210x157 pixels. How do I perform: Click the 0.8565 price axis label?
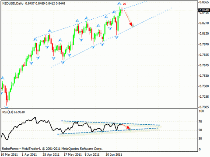pos(204,2)
